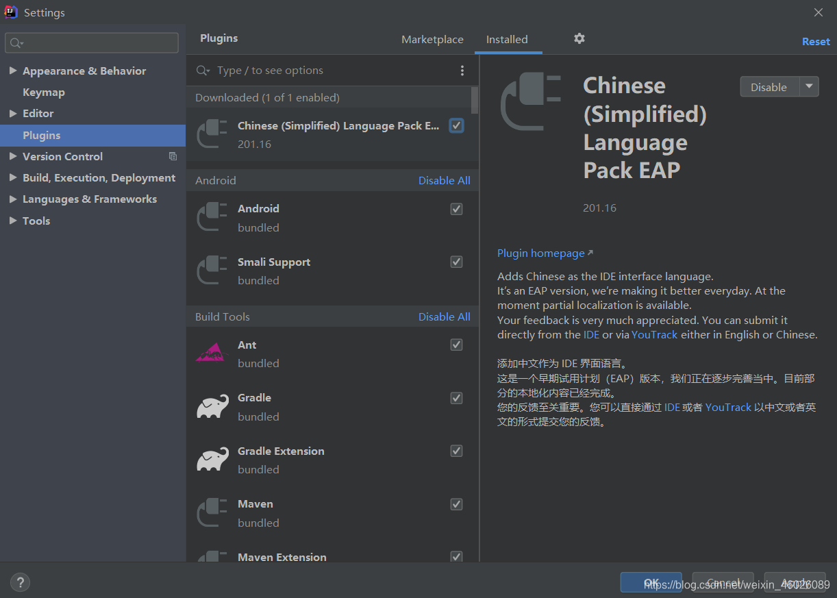Expand the Tools tree node
This screenshot has width=837, height=598.
(12, 221)
